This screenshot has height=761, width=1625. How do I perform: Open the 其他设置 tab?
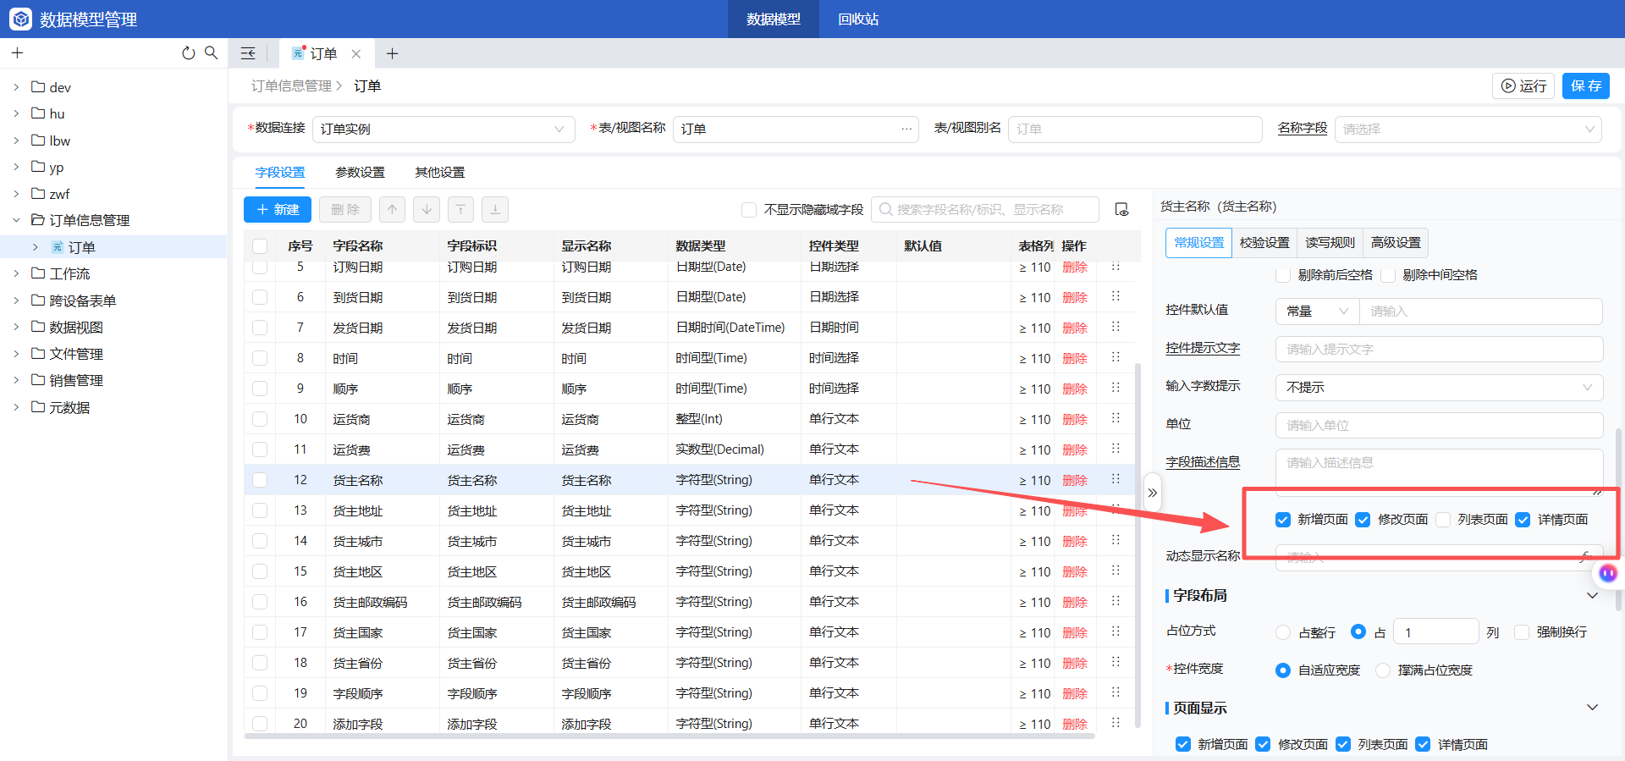[x=439, y=172]
